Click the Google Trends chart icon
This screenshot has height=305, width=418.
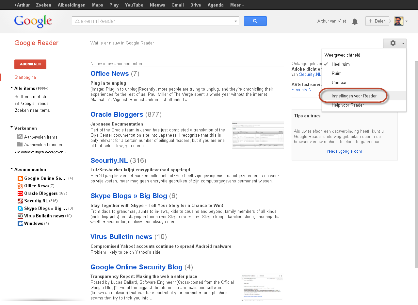[x=17, y=104]
